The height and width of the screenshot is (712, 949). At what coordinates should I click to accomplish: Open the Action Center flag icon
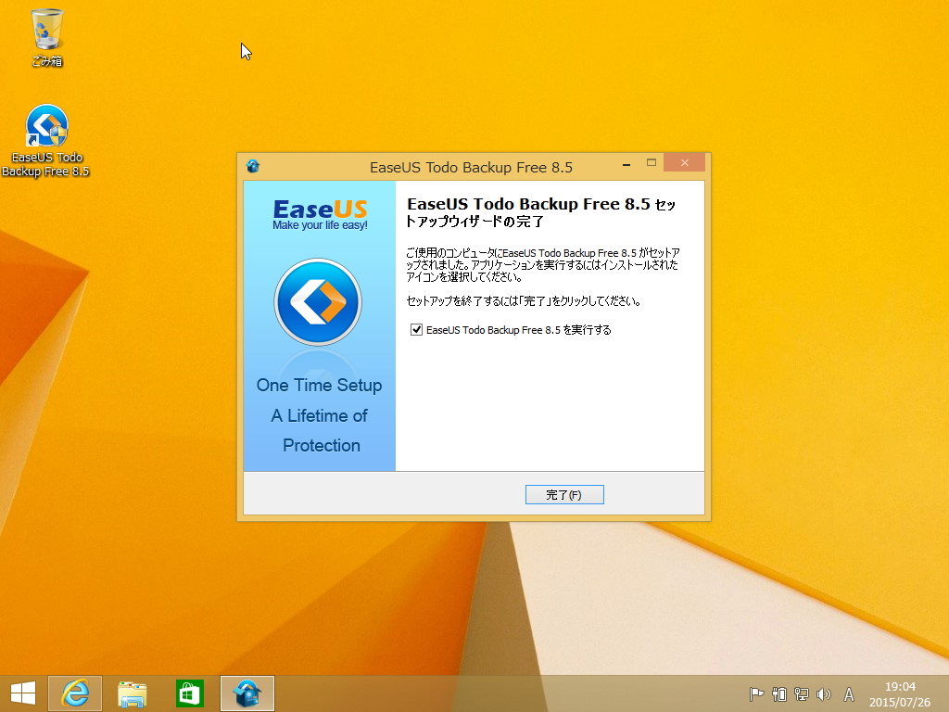pos(756,694)
